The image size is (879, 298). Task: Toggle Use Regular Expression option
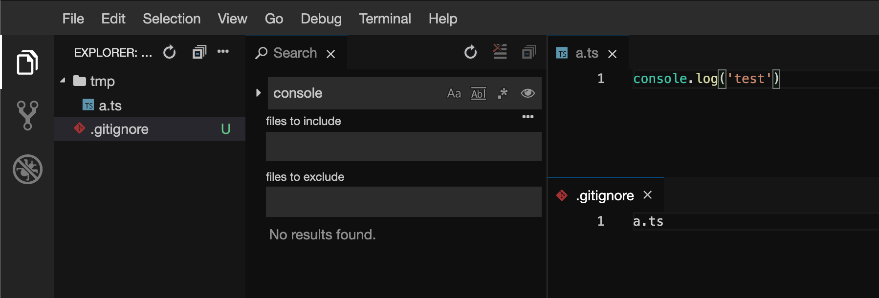click(503, 93)
